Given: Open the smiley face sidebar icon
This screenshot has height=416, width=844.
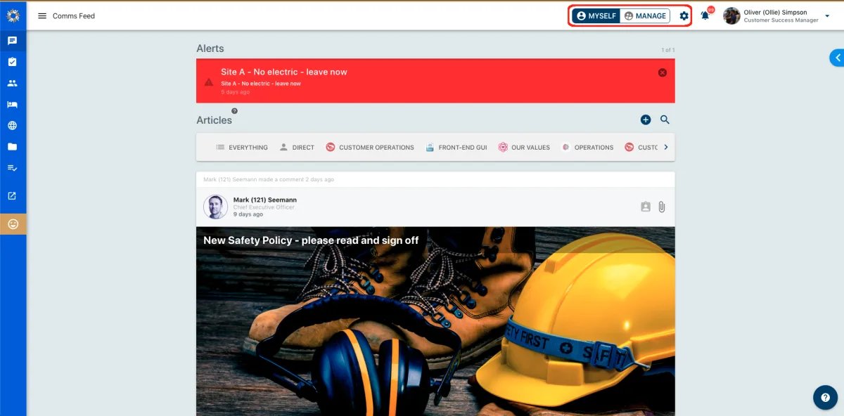Looking at the screenshot, I should pos(13,224).
